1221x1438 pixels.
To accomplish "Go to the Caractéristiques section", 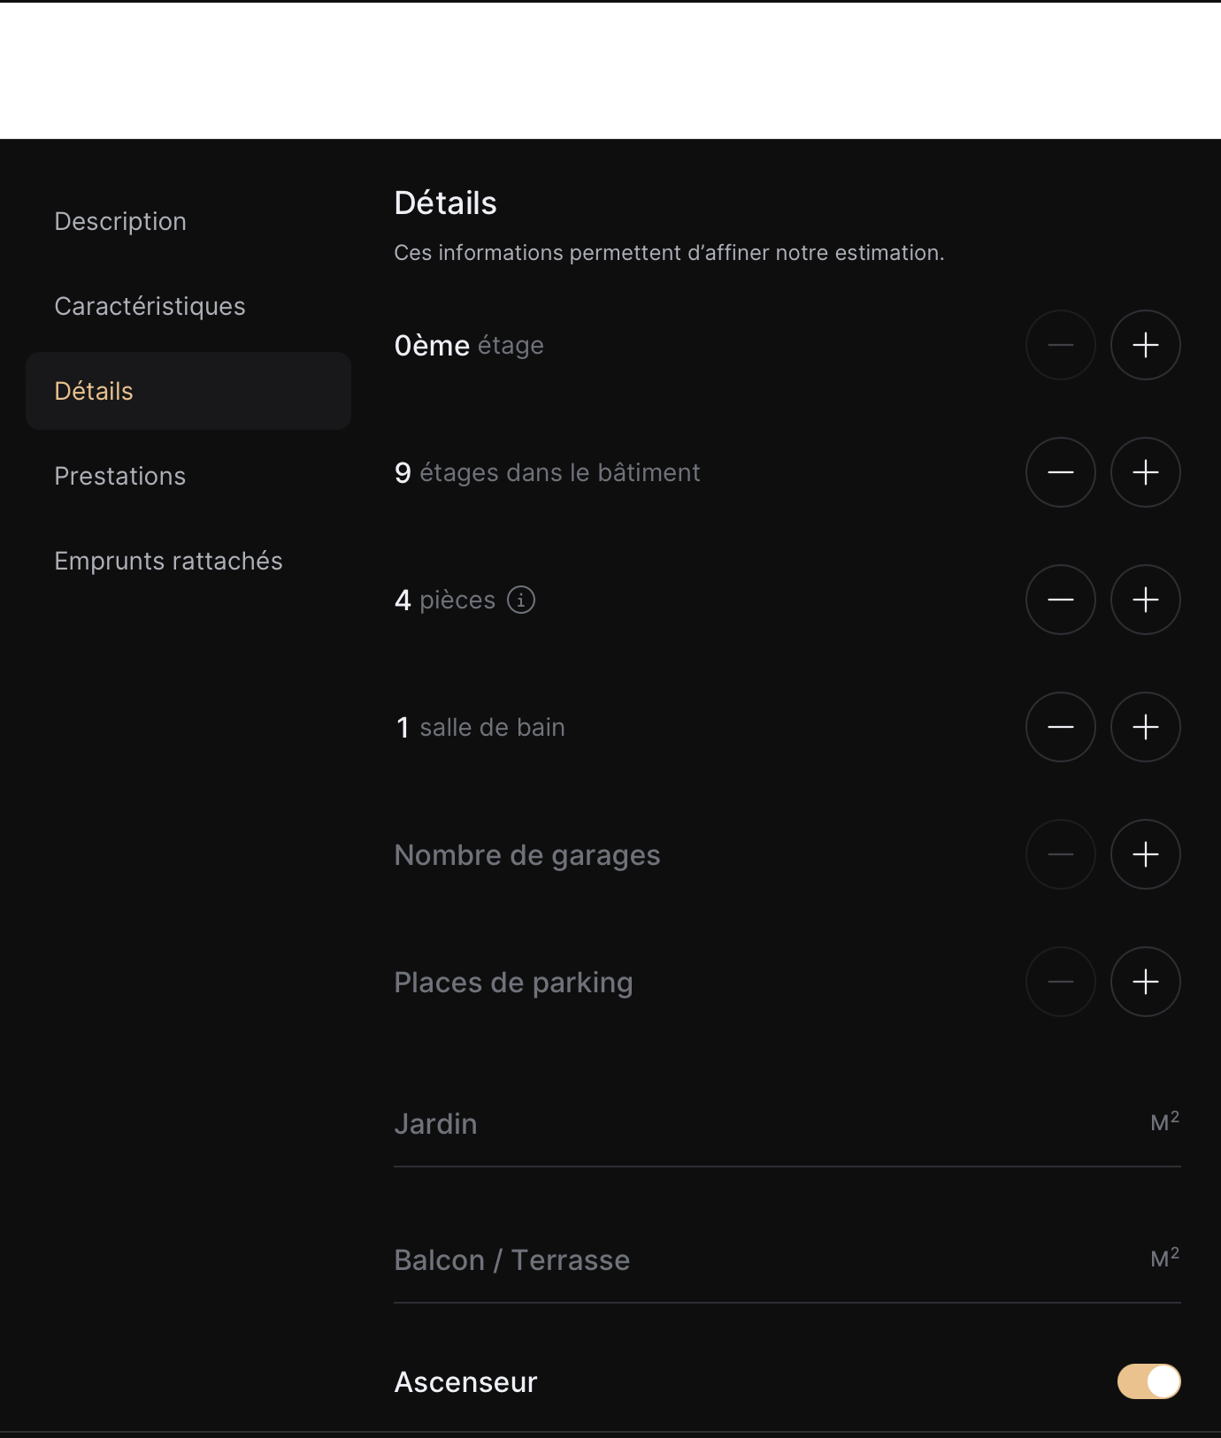I will (150, 306).
